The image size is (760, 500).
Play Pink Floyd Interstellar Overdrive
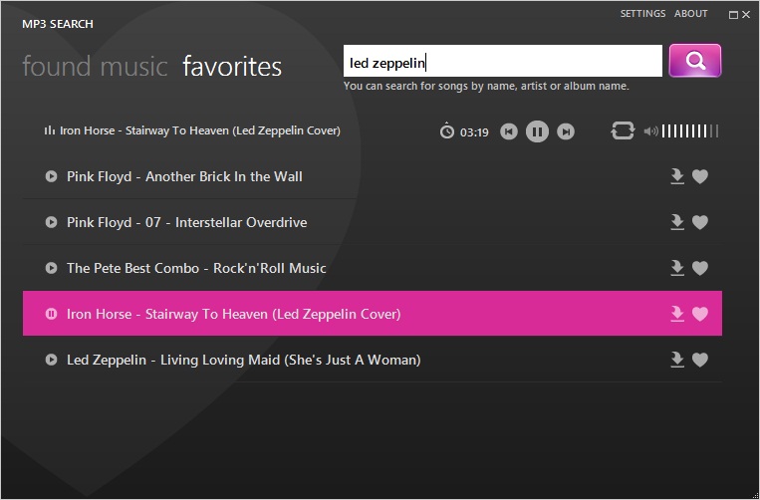pyautogui.click(x=51, y=223)
